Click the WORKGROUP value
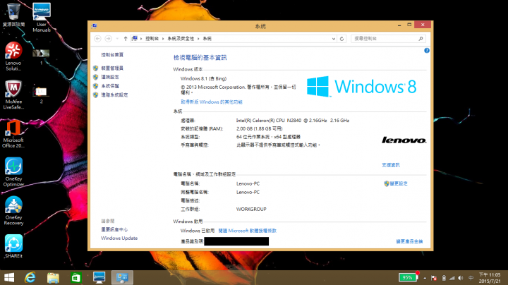 tap(251, 210)
